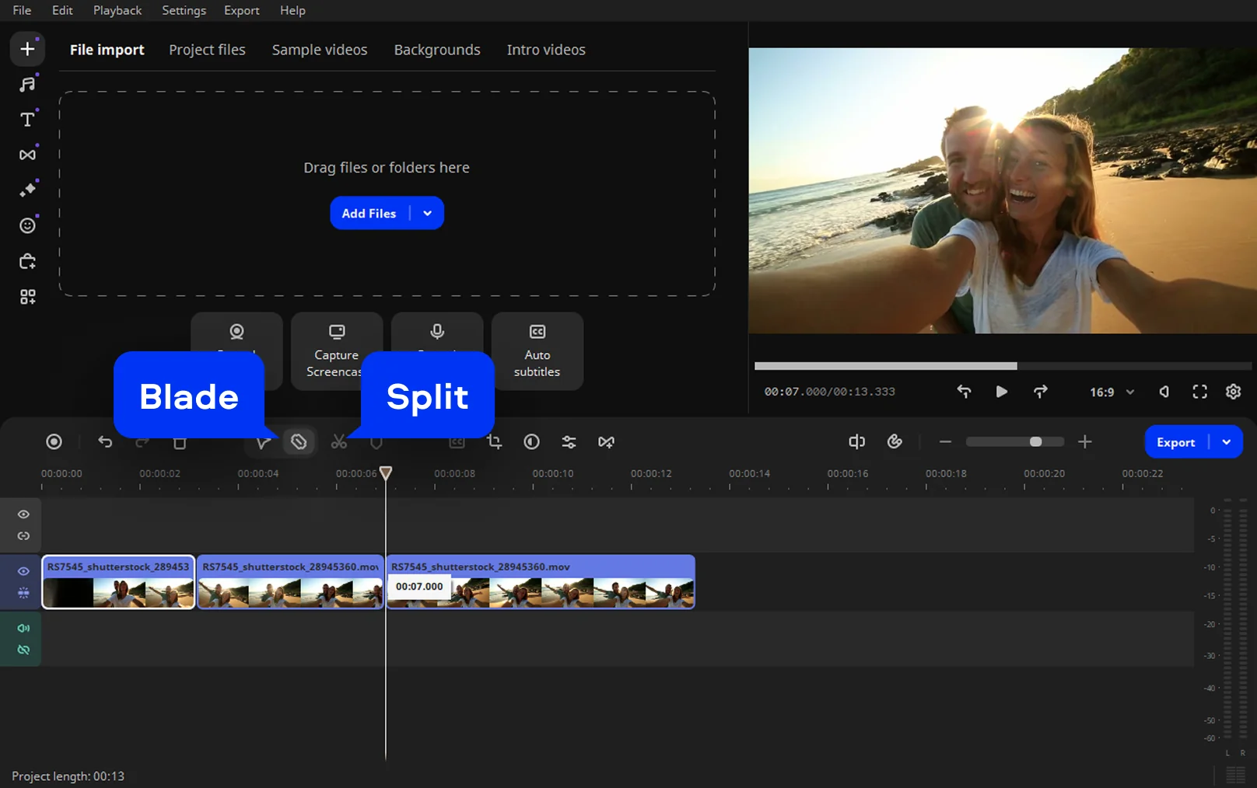
Task: Expand the Add Files dropdown arrow
Action: [x=427, y=214]
